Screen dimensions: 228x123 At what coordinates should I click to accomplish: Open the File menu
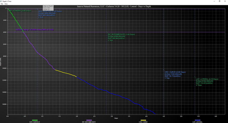2,4
